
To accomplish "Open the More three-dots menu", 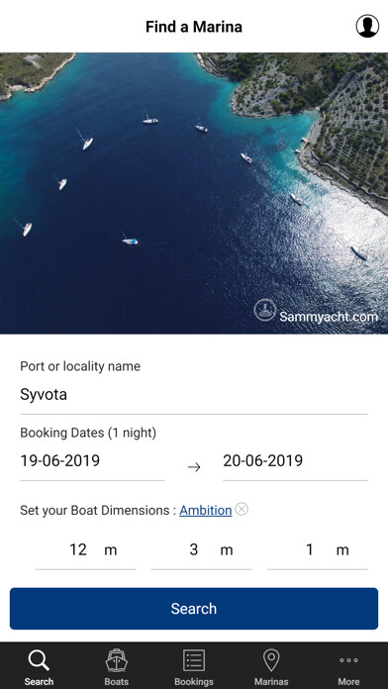I will coord(348,660).
